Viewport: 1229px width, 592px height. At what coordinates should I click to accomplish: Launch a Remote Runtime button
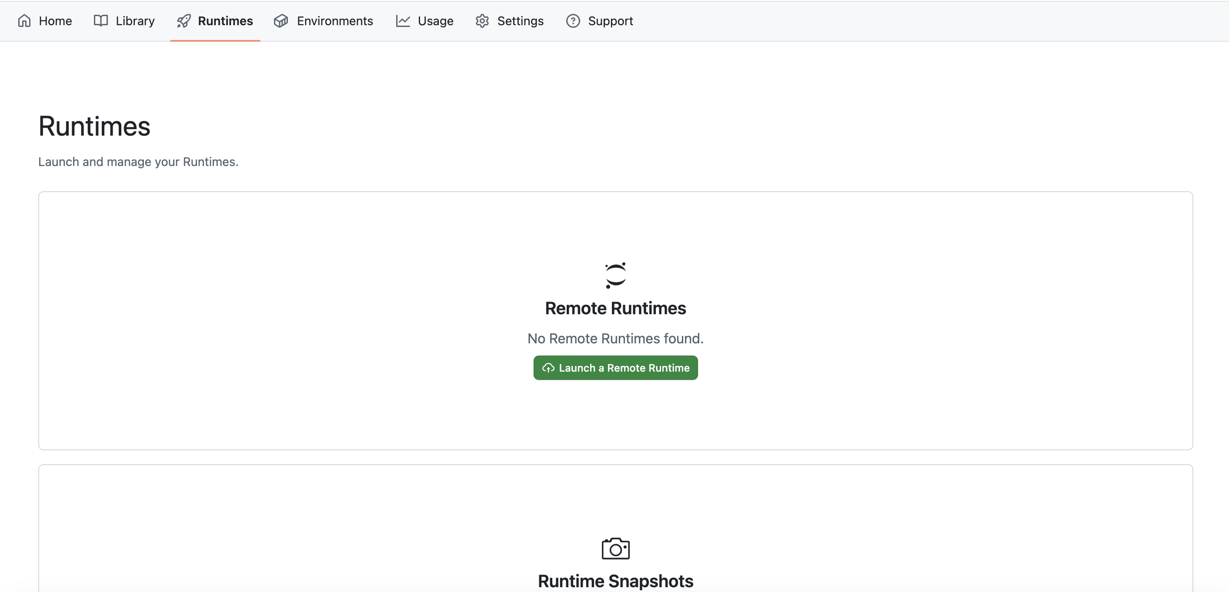(x=615, y=368)
